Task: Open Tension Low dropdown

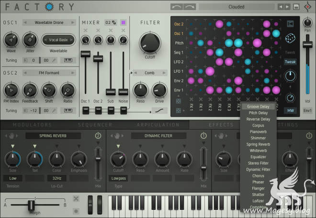Action: click(13, 178)
